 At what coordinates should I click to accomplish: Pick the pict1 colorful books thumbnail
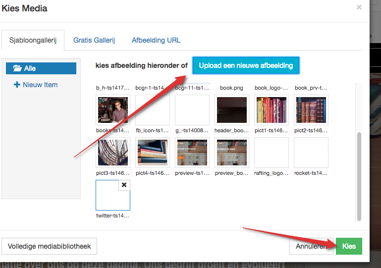(272, 110)
